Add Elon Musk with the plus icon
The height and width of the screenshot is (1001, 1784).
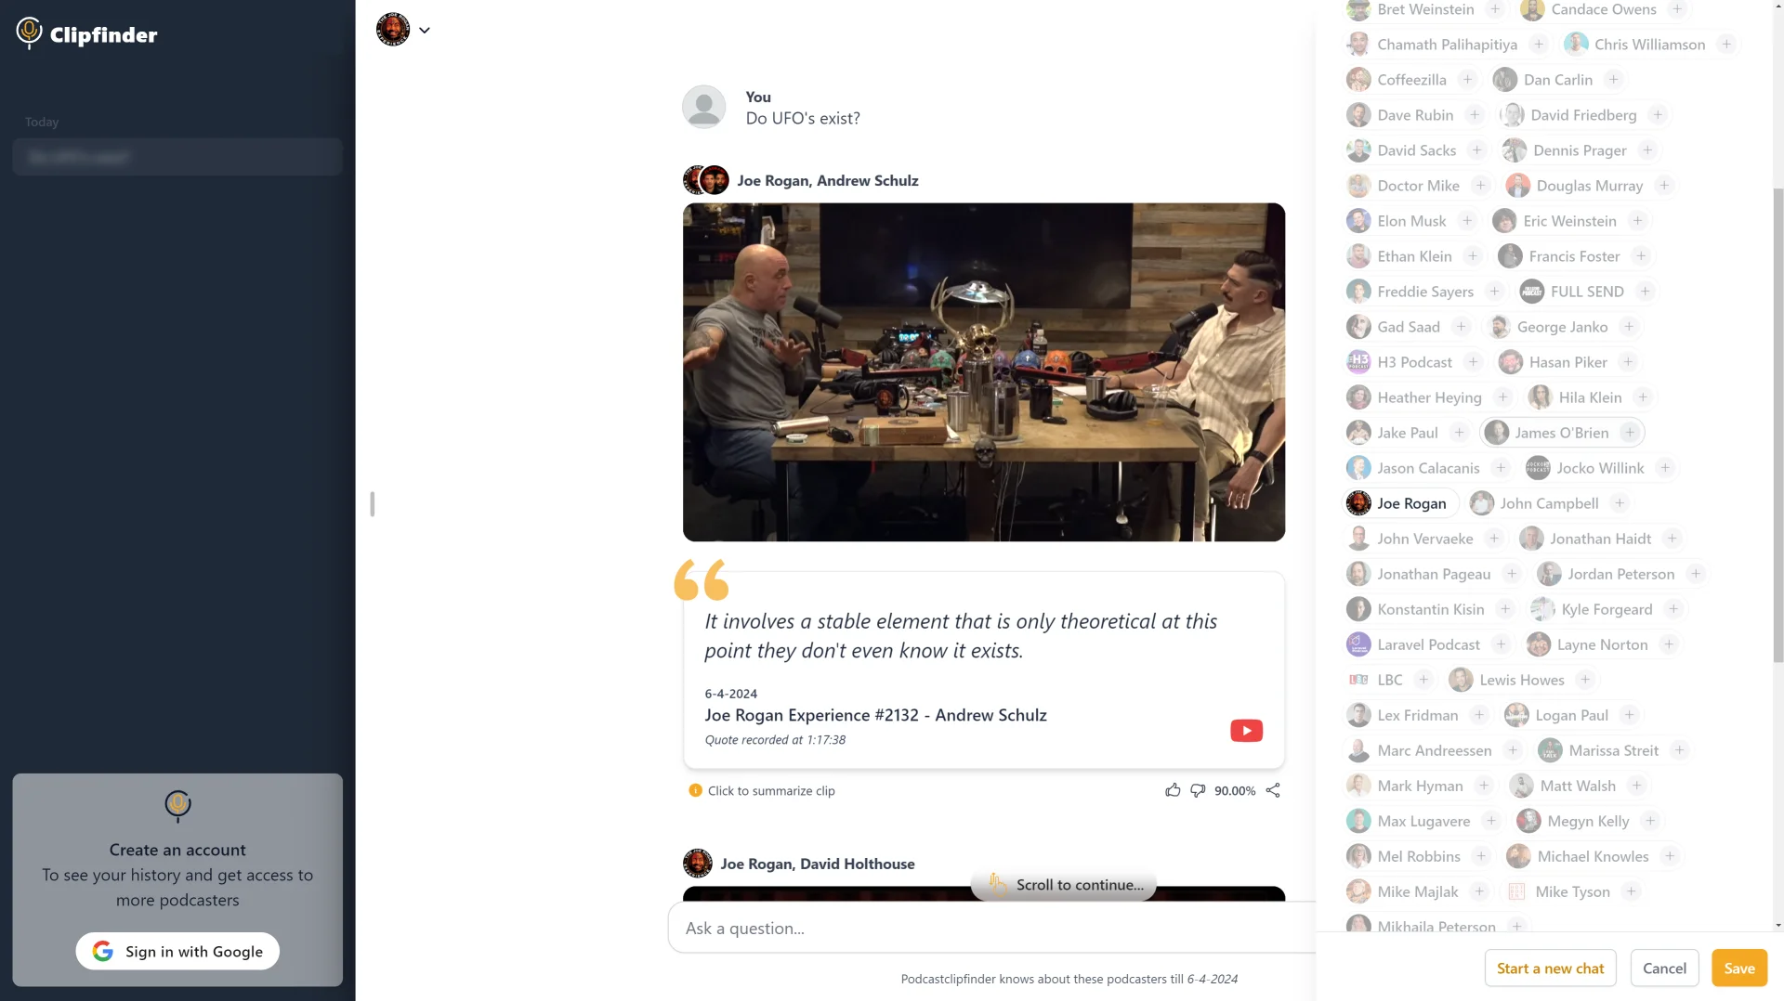(x=1466, y=221)
